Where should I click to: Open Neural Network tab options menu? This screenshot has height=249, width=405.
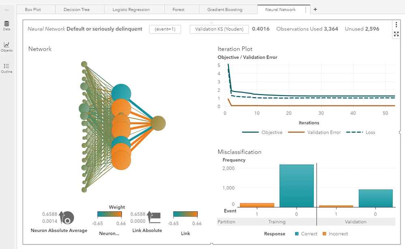(305, 10)
